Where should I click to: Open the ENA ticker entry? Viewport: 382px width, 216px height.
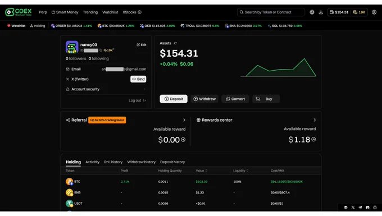243,26
